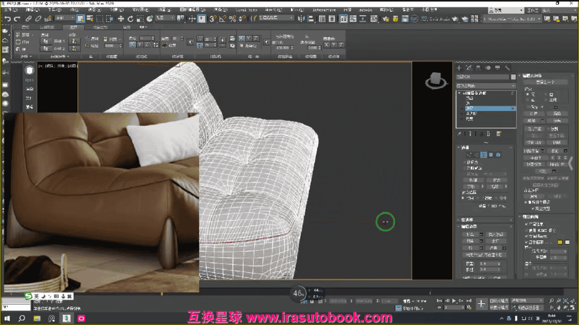The height and width of the screenshot is (325, 579).
Task: Collapse the Editable Poly stack entry
Action: click(459, 93)
